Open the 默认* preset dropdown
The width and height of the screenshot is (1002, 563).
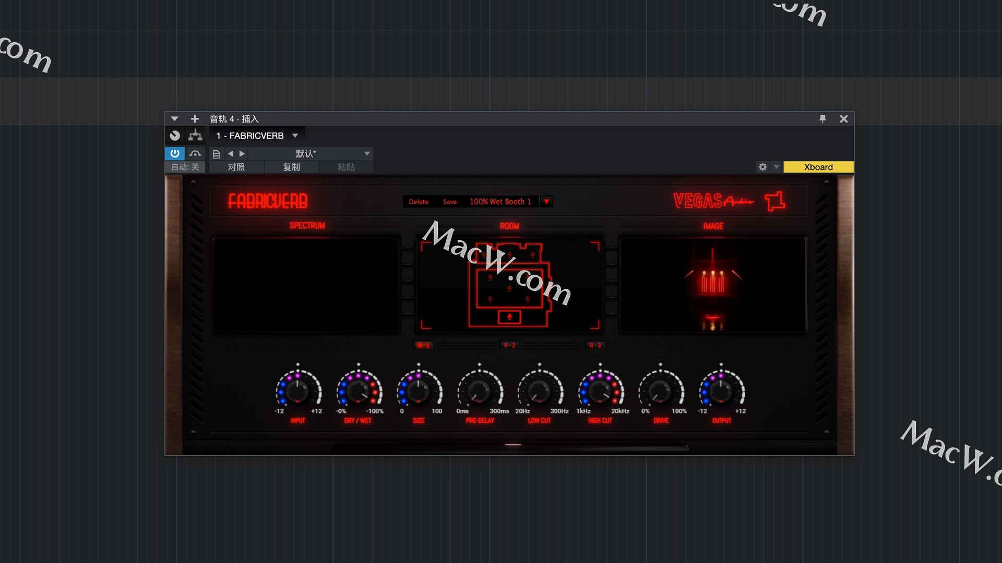(x=311, y=153)
